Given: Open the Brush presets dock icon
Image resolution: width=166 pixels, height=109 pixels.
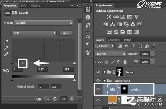Looking at the screenshot, I should click(x=88, y=53).
